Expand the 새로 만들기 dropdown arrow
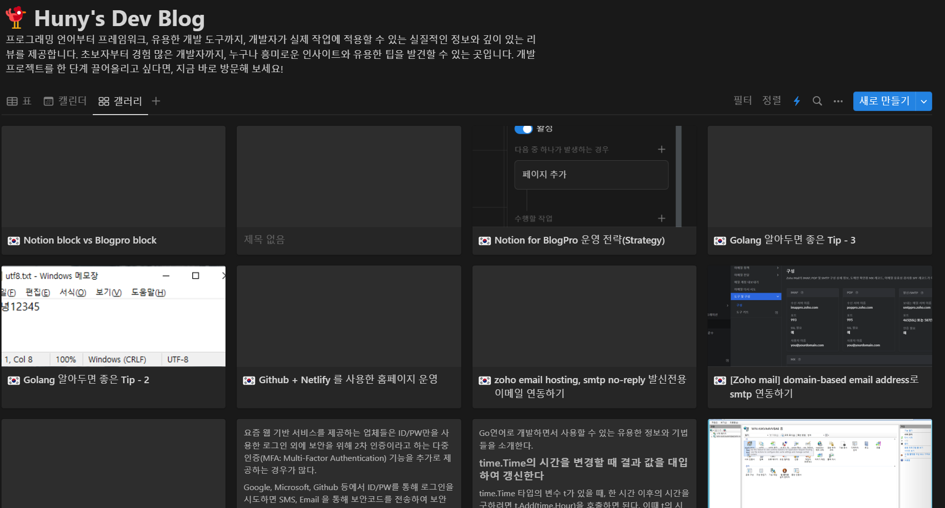Image resolution: width=945 pixels, height=508 pixels. click(x=924, y=101)
